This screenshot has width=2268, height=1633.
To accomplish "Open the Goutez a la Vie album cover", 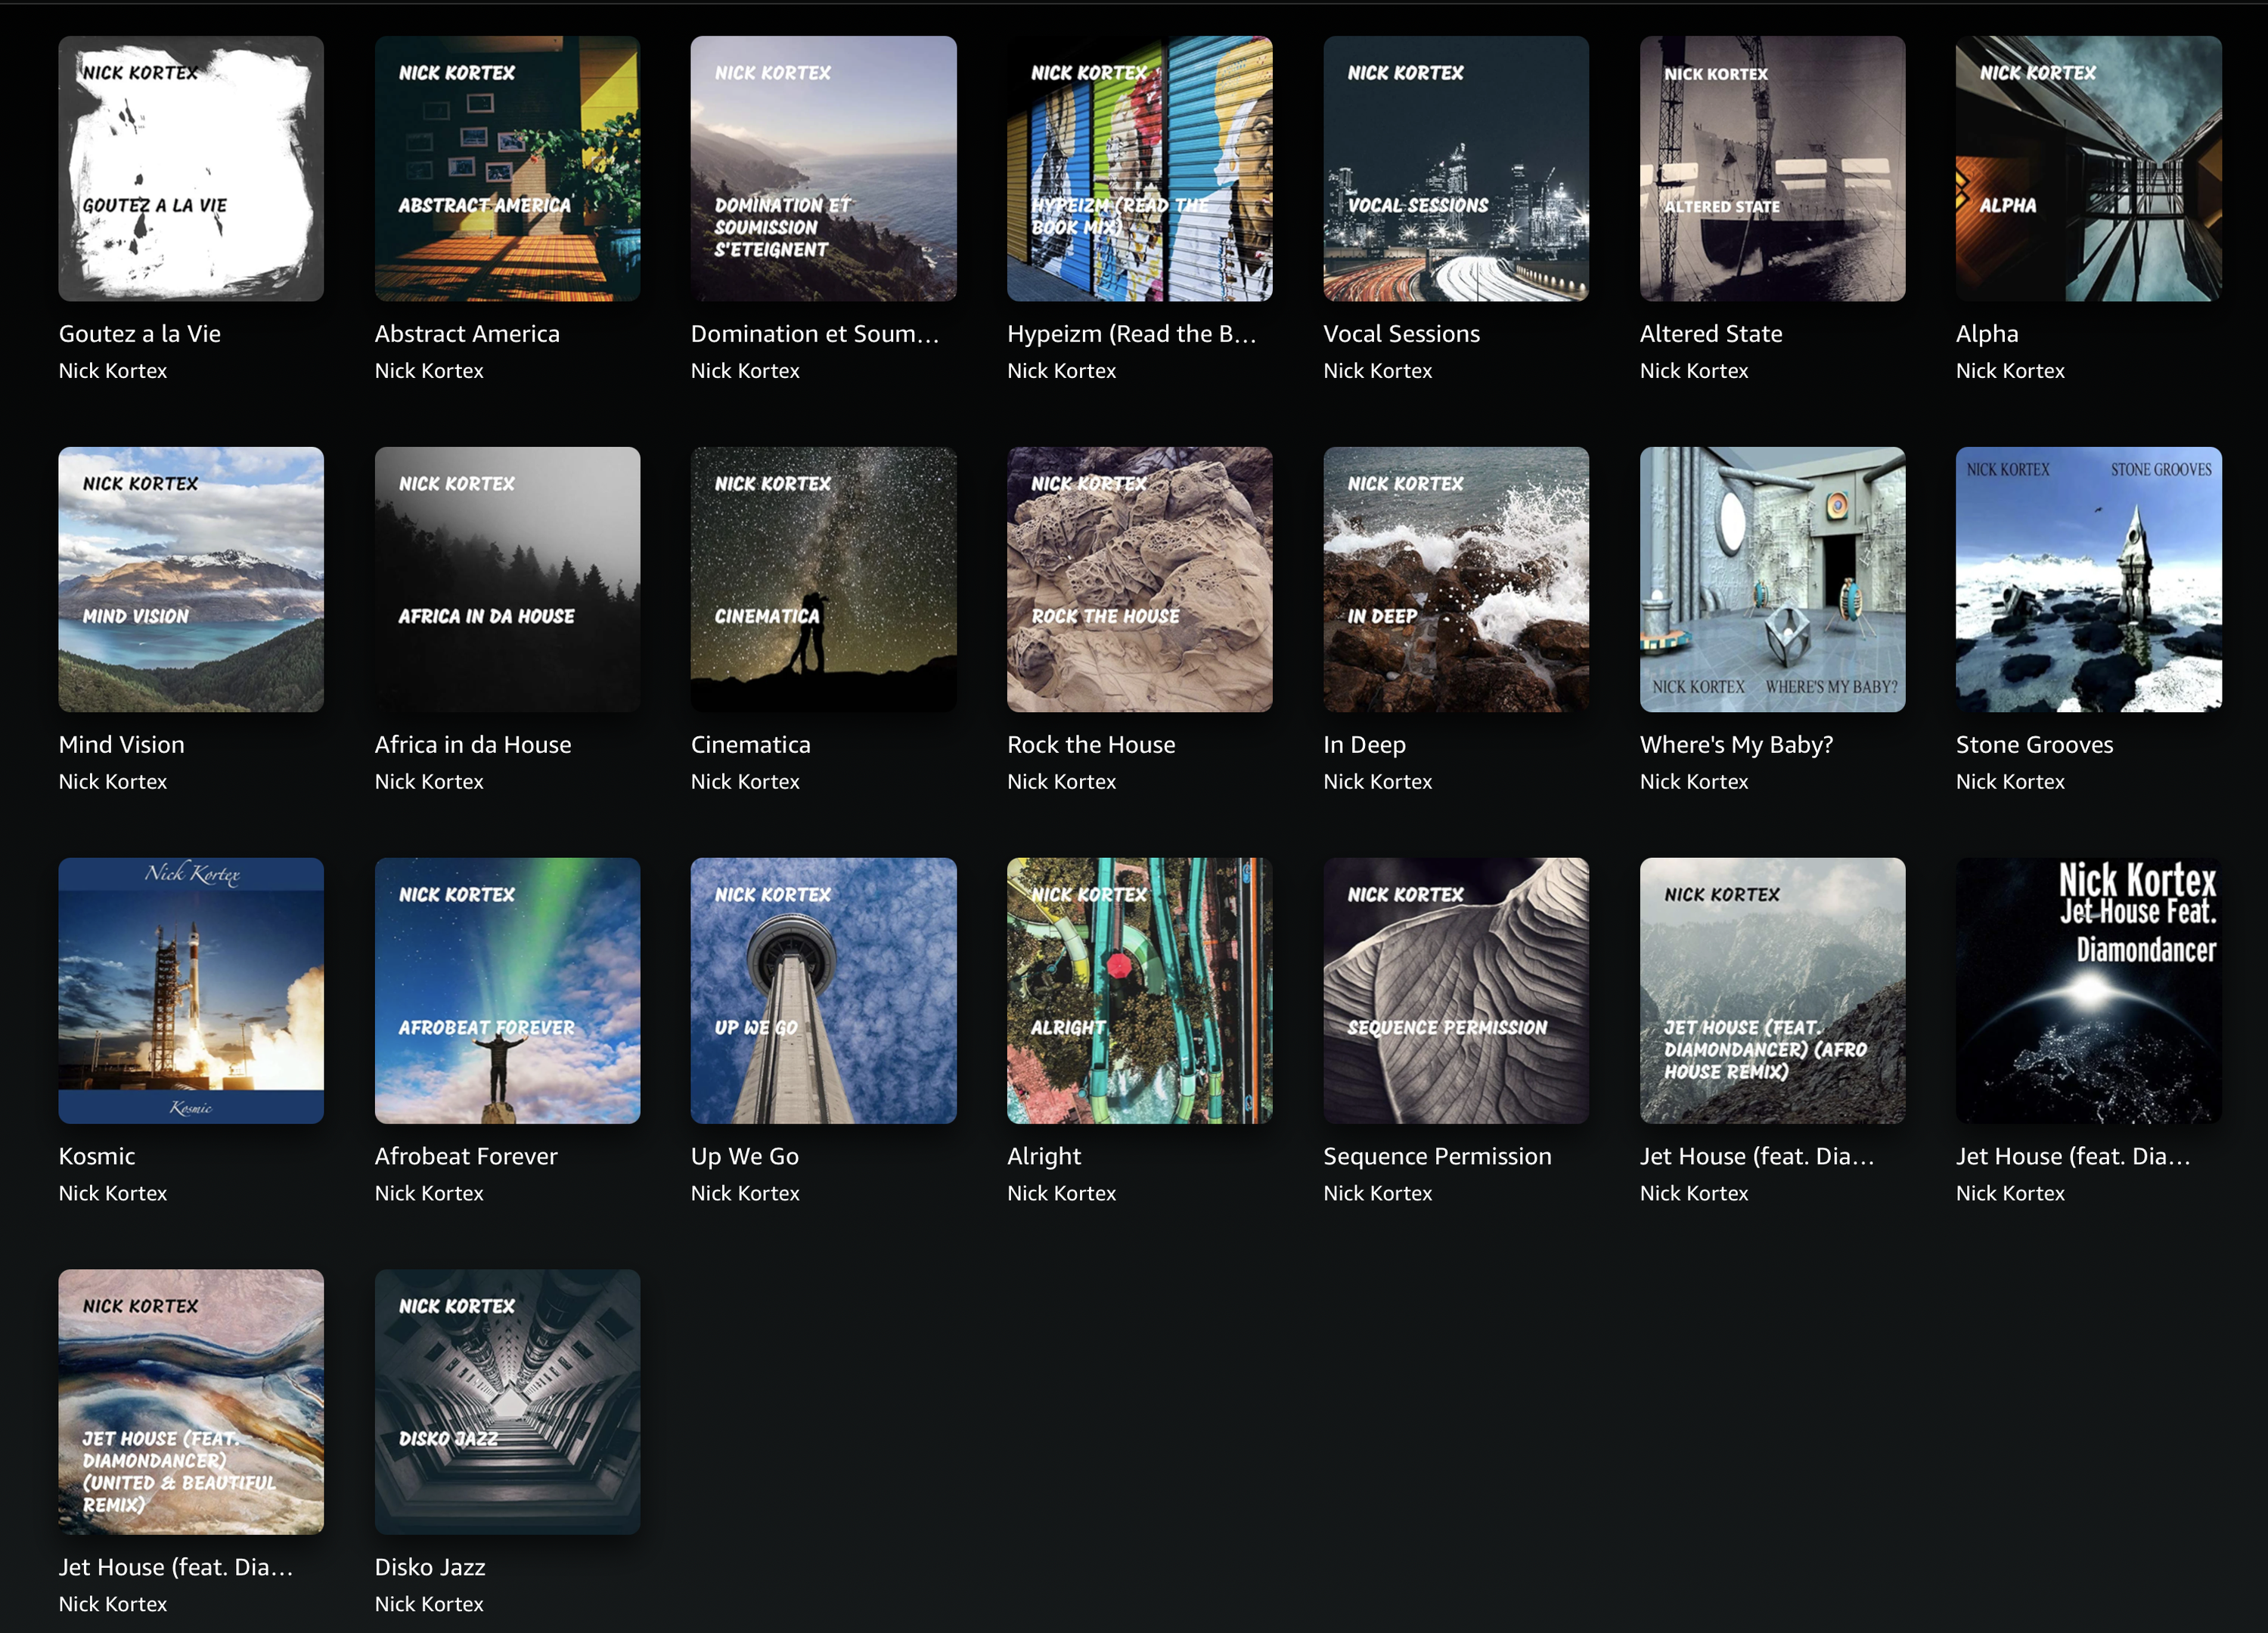I will (x=190, y=168).
